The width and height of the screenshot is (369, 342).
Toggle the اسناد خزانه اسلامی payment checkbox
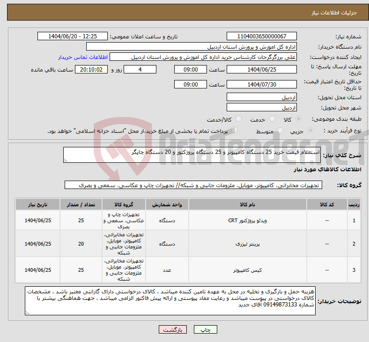click(x=235, y=130)
